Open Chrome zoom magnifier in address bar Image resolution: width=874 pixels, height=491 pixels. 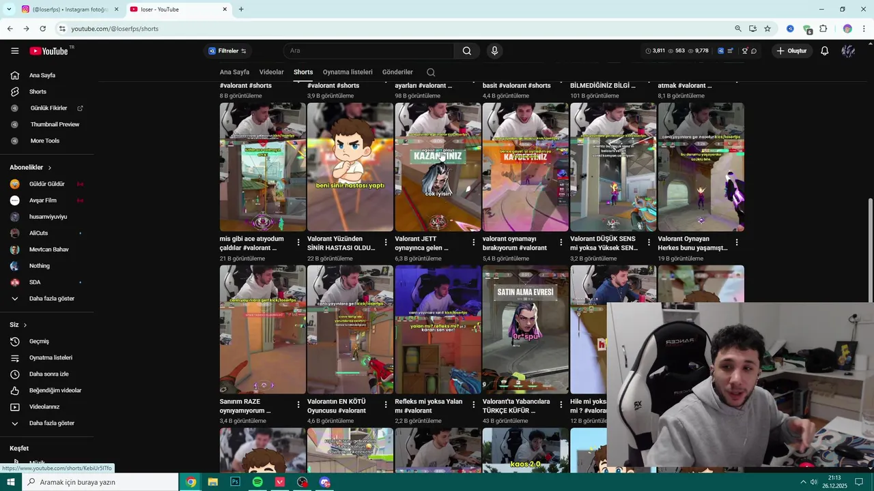[738, 29]
